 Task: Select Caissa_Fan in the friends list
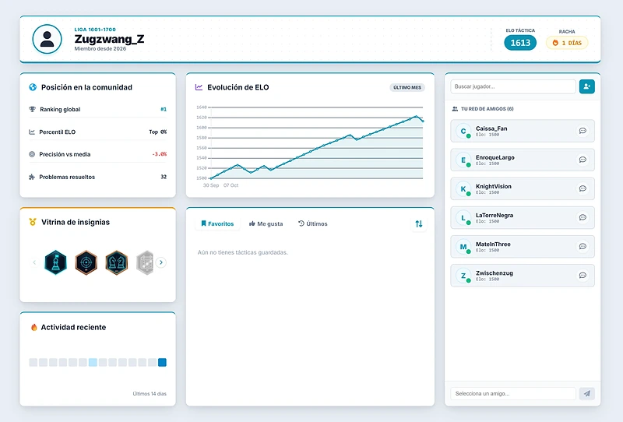(523, 131)
